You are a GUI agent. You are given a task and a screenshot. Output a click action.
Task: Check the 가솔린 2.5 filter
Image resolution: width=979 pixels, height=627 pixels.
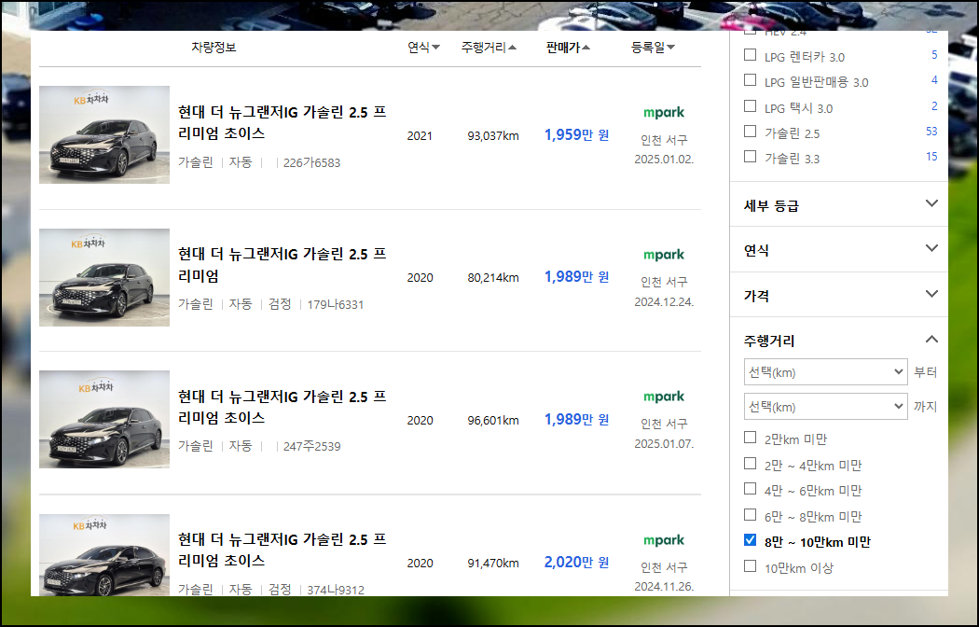(x=751, y=132)
